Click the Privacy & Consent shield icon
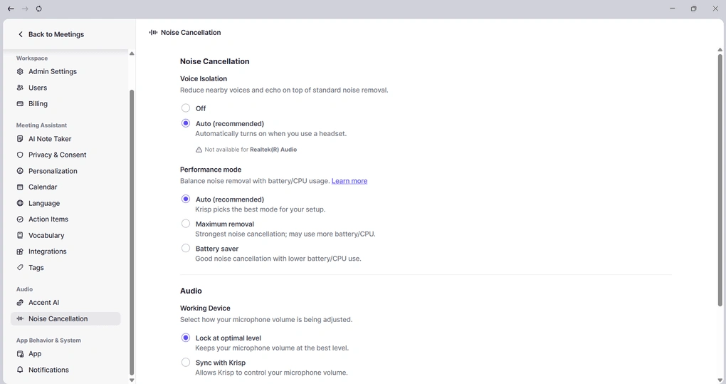Viewport: 726px width, 384px height. point(20,155)
